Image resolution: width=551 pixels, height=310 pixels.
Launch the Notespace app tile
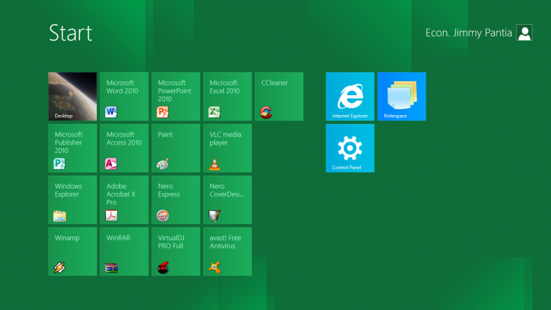(x=402, y=96)
